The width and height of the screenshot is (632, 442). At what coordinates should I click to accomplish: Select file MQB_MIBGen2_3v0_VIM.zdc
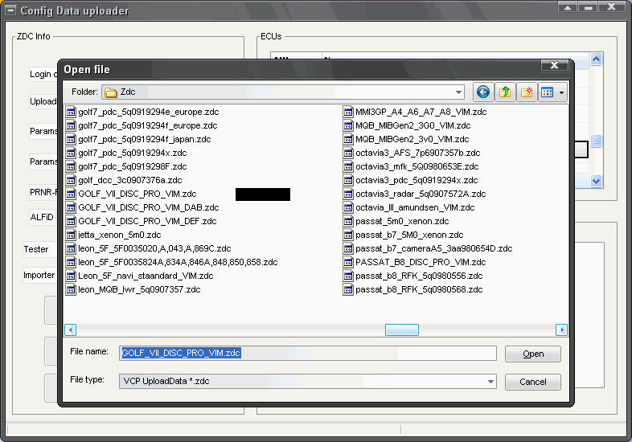tap(412, 139)
